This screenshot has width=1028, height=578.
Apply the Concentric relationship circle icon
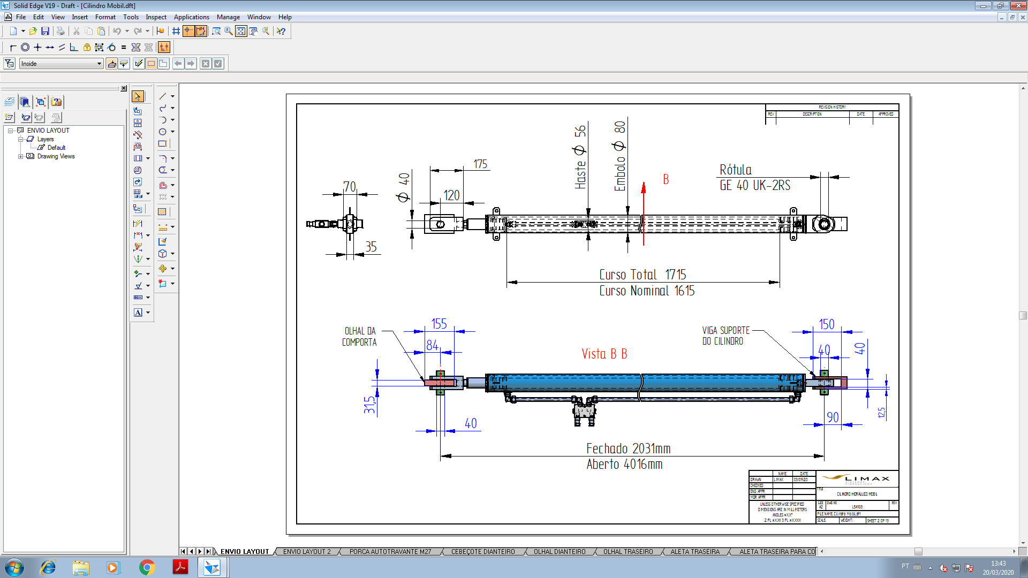point(25,47)
